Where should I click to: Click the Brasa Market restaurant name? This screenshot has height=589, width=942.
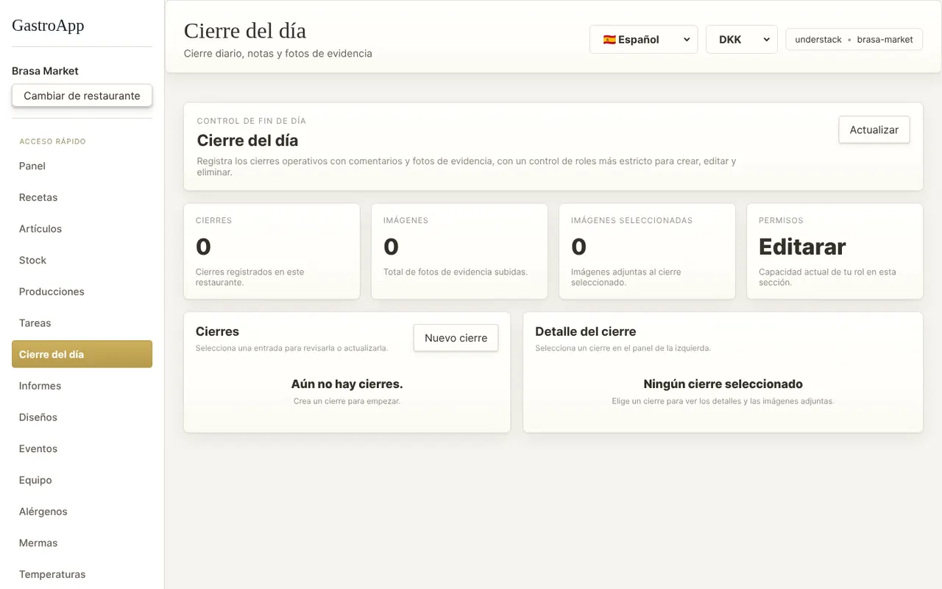[x=45, y=71]
